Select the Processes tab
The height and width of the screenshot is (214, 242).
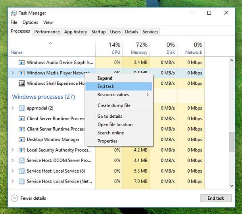(20, 31)
